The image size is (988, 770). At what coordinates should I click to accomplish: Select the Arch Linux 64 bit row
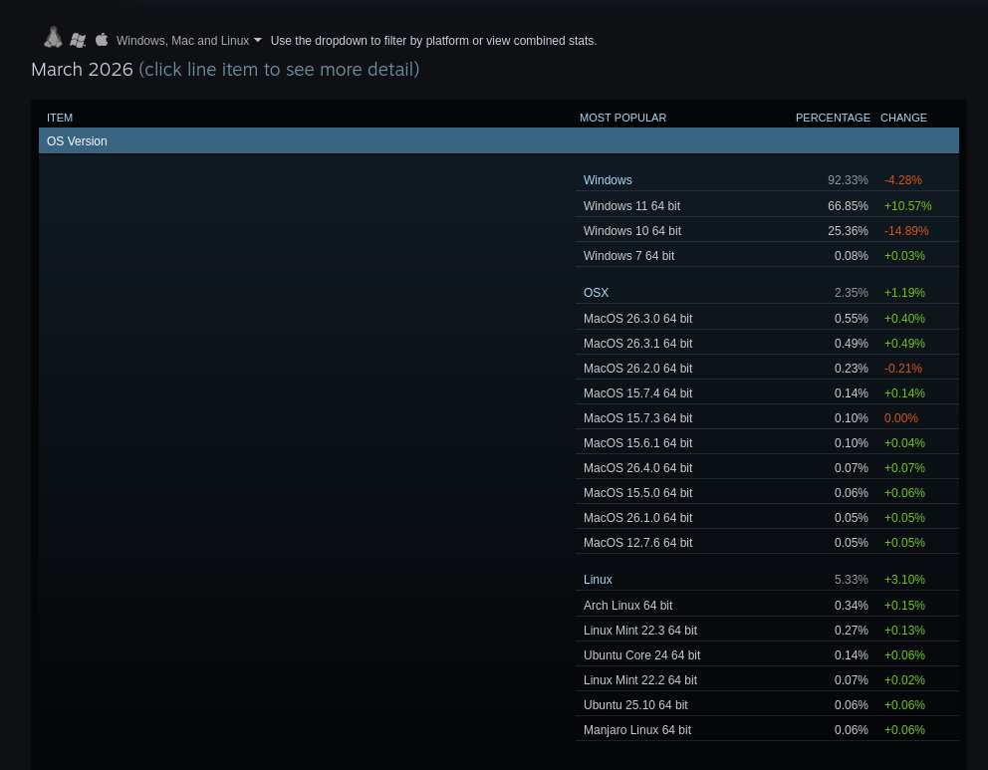point(767,605)
